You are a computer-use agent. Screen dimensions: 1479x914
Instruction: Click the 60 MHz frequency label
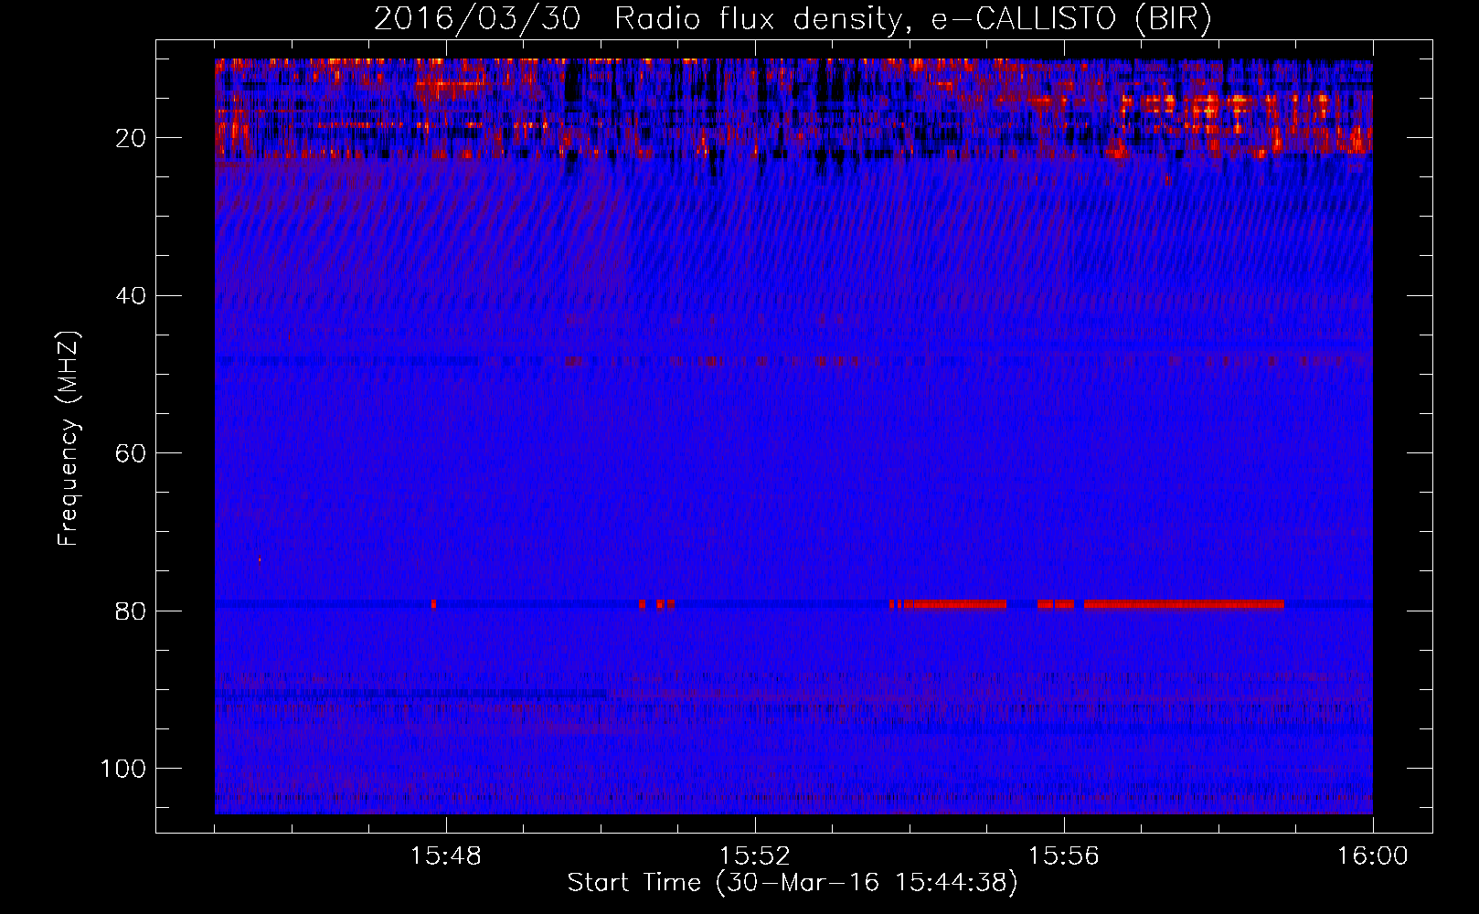(131, 454)
